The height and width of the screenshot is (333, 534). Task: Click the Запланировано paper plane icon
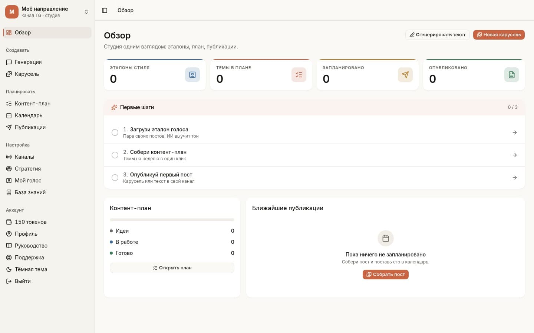pos(405,75)
